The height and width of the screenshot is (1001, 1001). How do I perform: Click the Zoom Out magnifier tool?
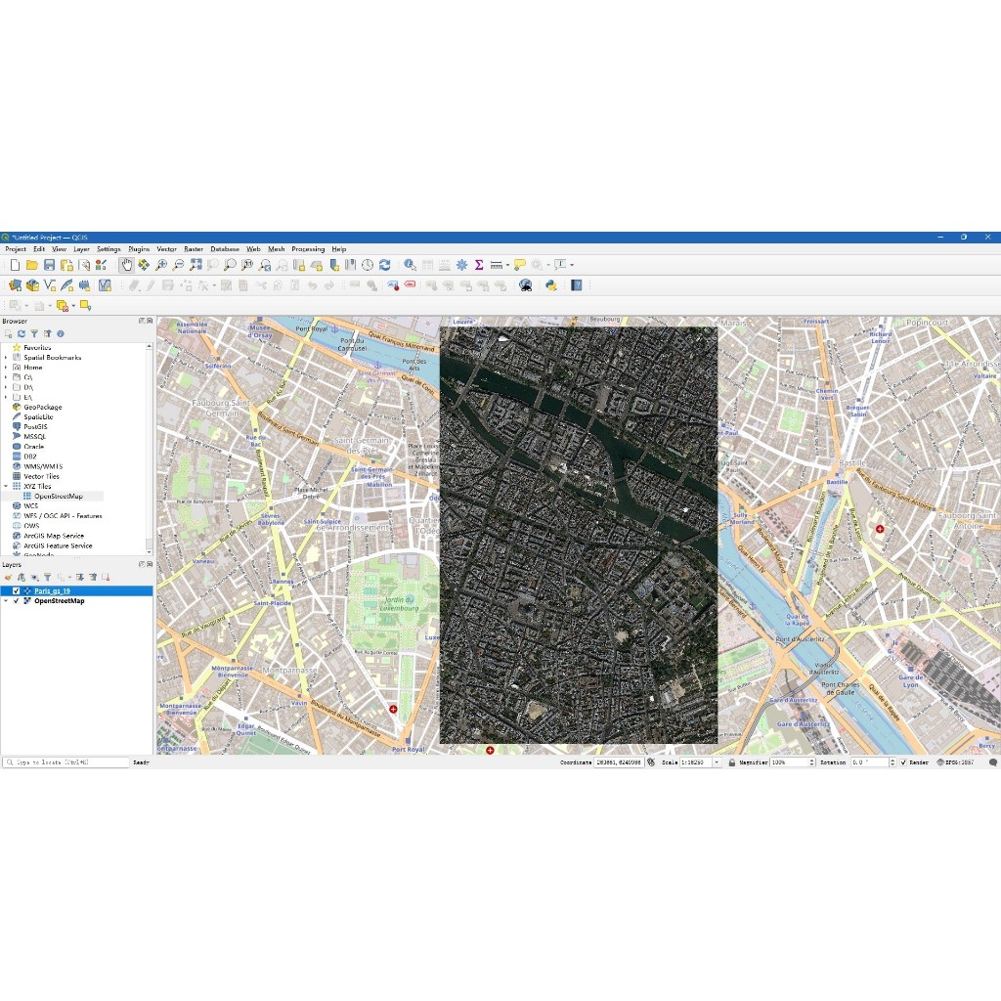click(178, 265)
